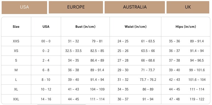212x105 pixels.
Task: Select the XS size row label
Action: point(16,51)
